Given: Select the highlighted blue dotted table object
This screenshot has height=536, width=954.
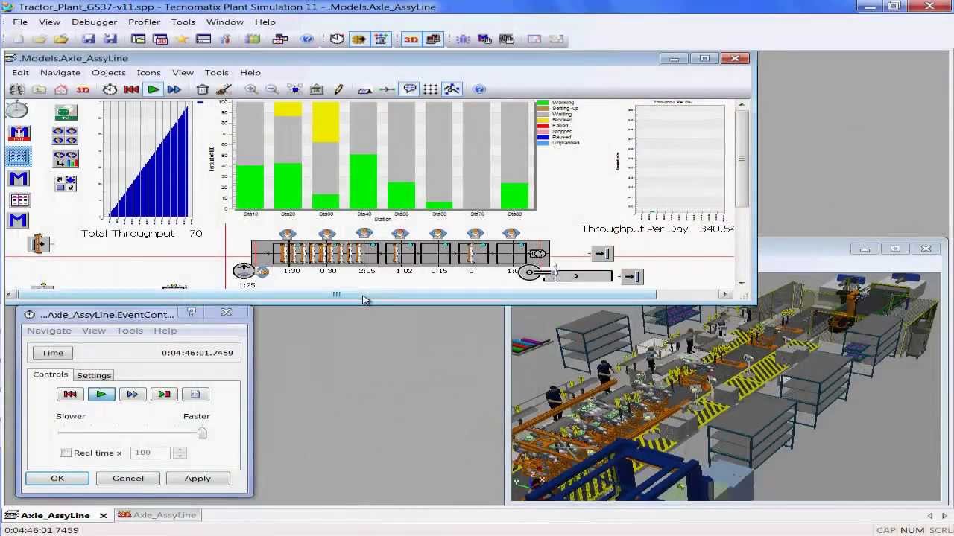Looking at the screenshot, I should [19, 156].
